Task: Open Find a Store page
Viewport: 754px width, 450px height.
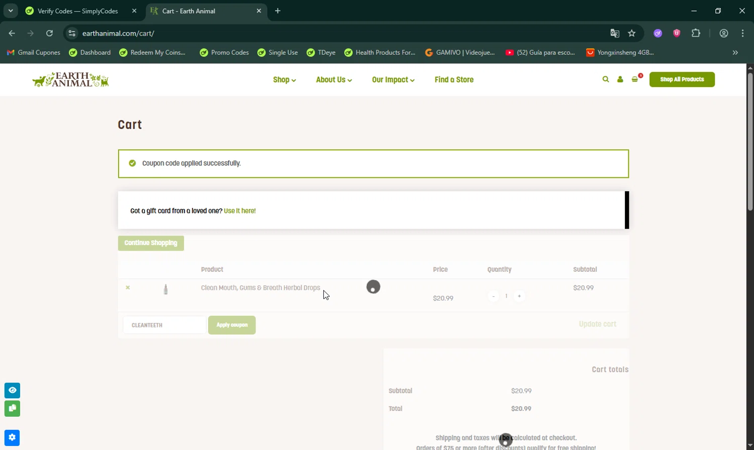Action: [454, 80]
